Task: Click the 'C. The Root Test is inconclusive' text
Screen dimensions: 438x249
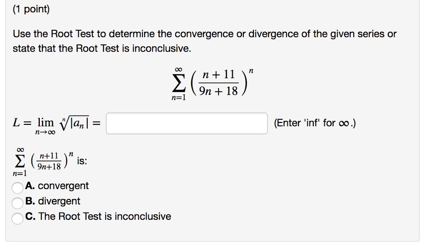Action: click(x=98, y=216)
